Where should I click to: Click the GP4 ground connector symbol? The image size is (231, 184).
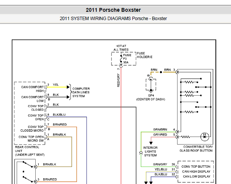click(151, 85)
